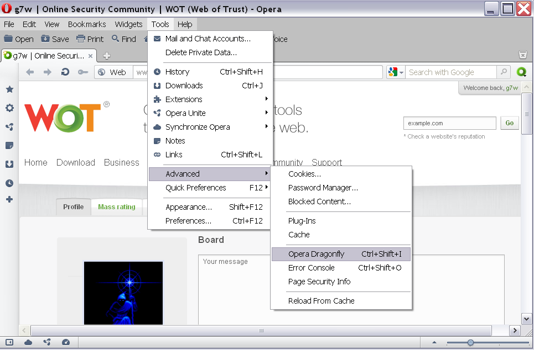
Task: Select Page Security Info
Action: (341, 282)
